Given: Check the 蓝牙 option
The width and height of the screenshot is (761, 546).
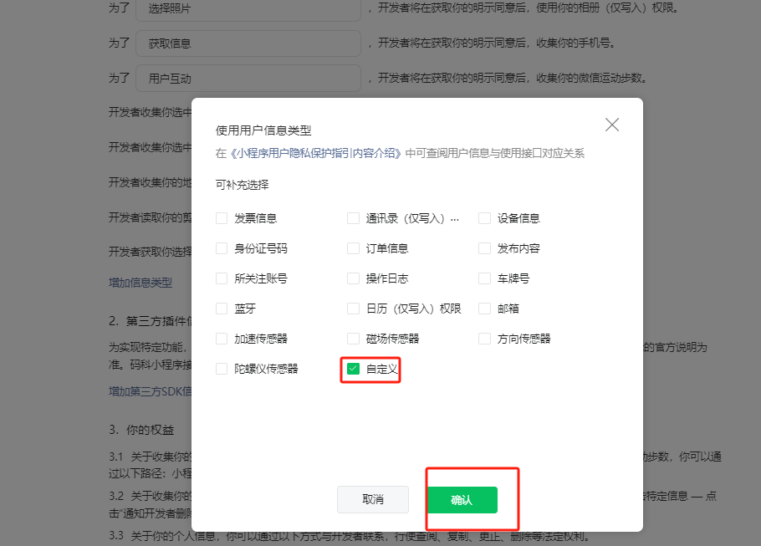Looking at the screenshot, I should click(222, 309).
